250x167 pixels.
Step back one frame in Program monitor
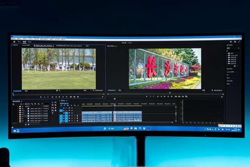point(161,97)
